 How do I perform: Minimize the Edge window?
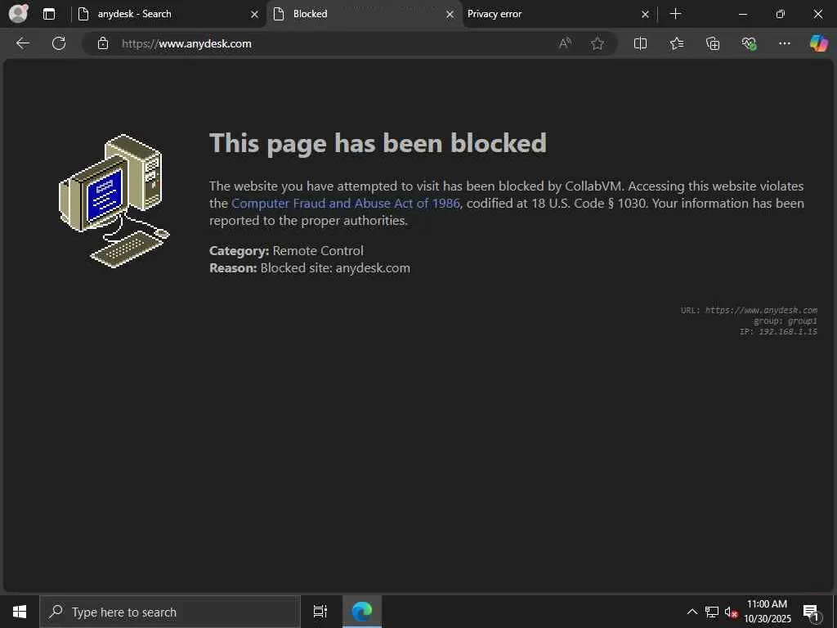click(x=742, y=14)
